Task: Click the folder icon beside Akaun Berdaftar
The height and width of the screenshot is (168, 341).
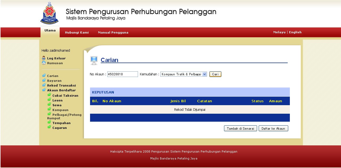Action: 44,90
